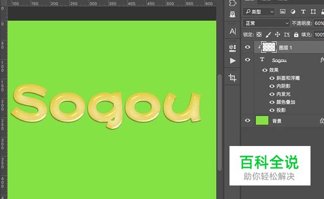
Task: Open the Actions panel play icon
Action: (233, 61)
